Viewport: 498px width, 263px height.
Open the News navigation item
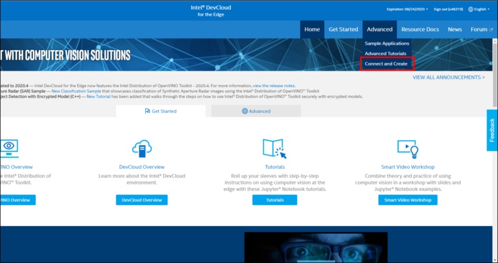tap(455, 29)
